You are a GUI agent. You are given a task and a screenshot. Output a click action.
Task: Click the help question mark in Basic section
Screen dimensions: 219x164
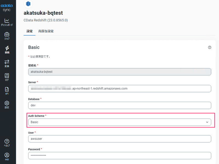209,47
